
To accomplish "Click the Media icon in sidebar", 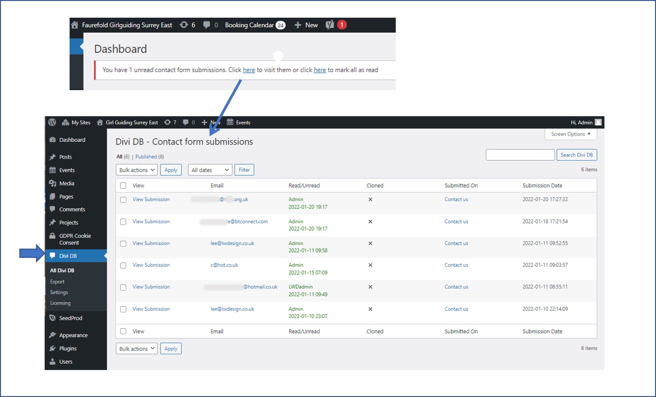I will click(x=53, y=183).
